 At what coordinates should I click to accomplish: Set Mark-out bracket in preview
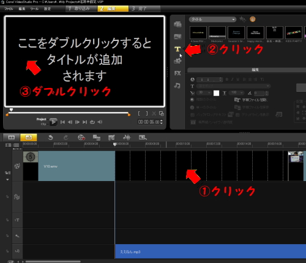147,114
